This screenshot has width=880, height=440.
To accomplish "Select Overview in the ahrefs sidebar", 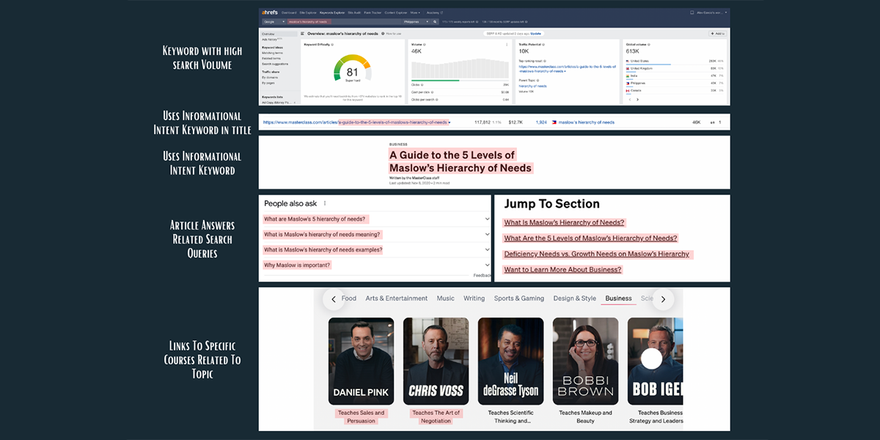I will [278, 34].
